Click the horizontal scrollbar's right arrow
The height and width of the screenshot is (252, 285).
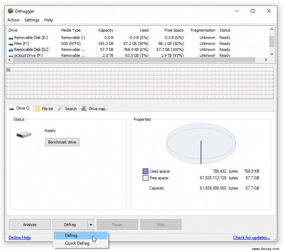pyautogui.click(x=266, y=60)
